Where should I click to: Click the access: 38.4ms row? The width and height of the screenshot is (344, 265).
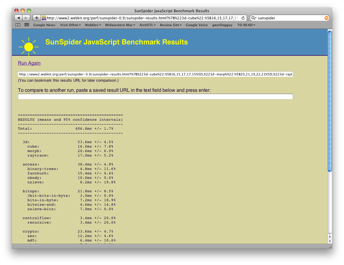point(68,164)
